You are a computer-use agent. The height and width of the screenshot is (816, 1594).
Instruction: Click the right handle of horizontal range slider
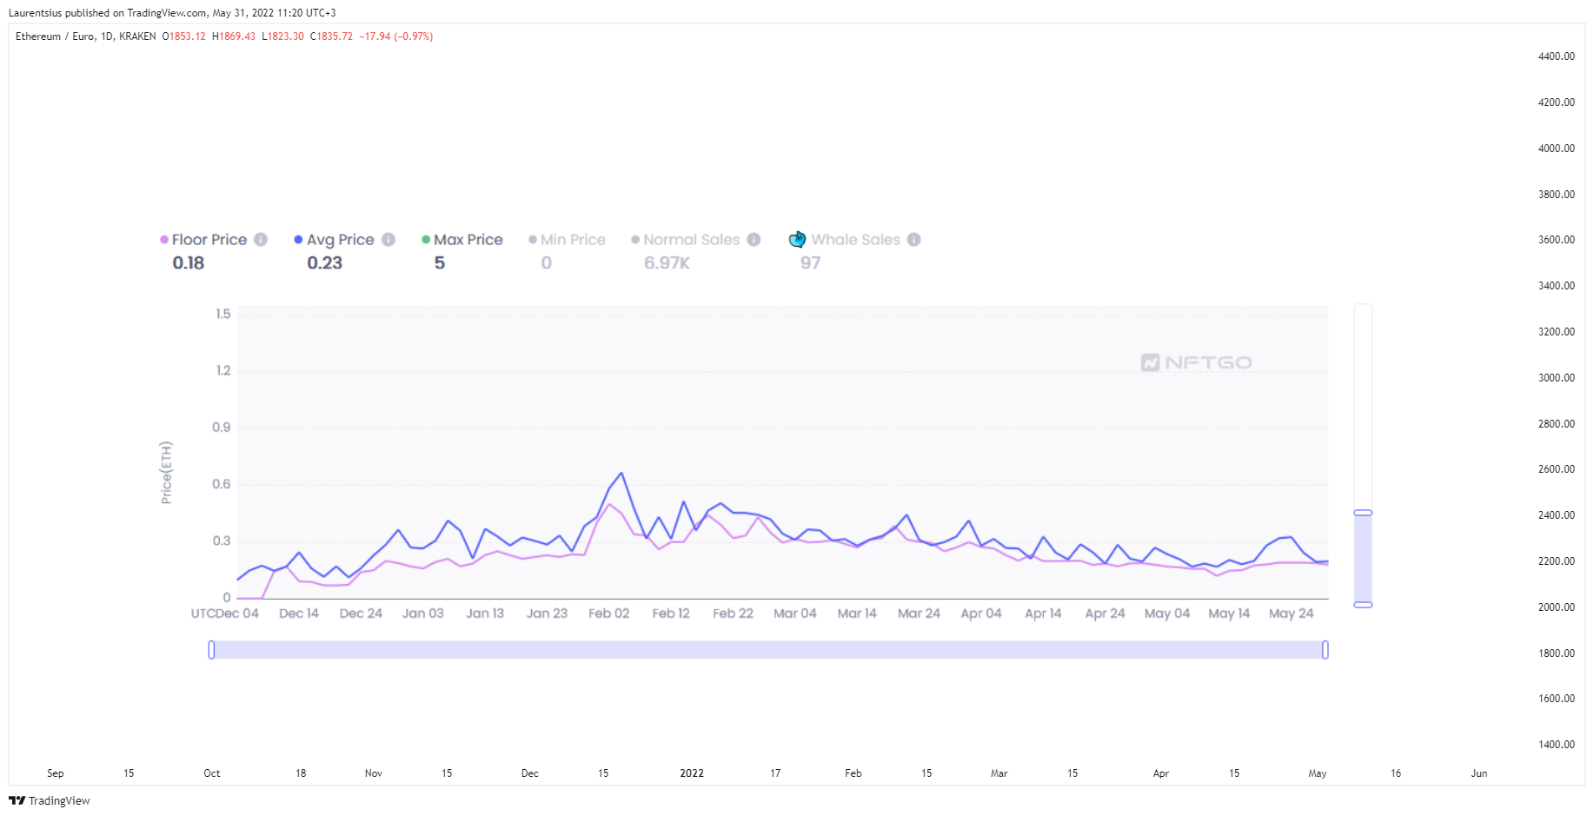(x=1325, y=650)
